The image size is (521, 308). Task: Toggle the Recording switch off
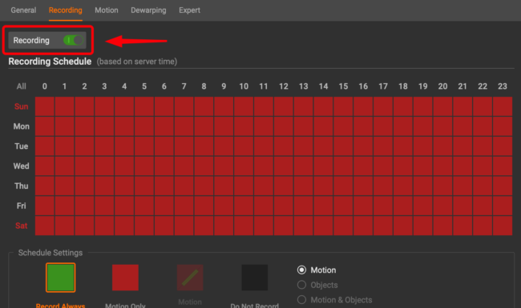point(73,41)
